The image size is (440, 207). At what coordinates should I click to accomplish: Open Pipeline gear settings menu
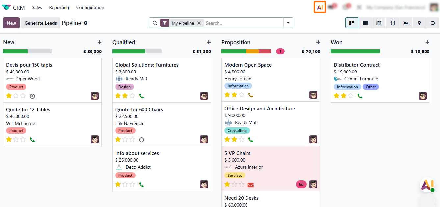tap(85, 23)
